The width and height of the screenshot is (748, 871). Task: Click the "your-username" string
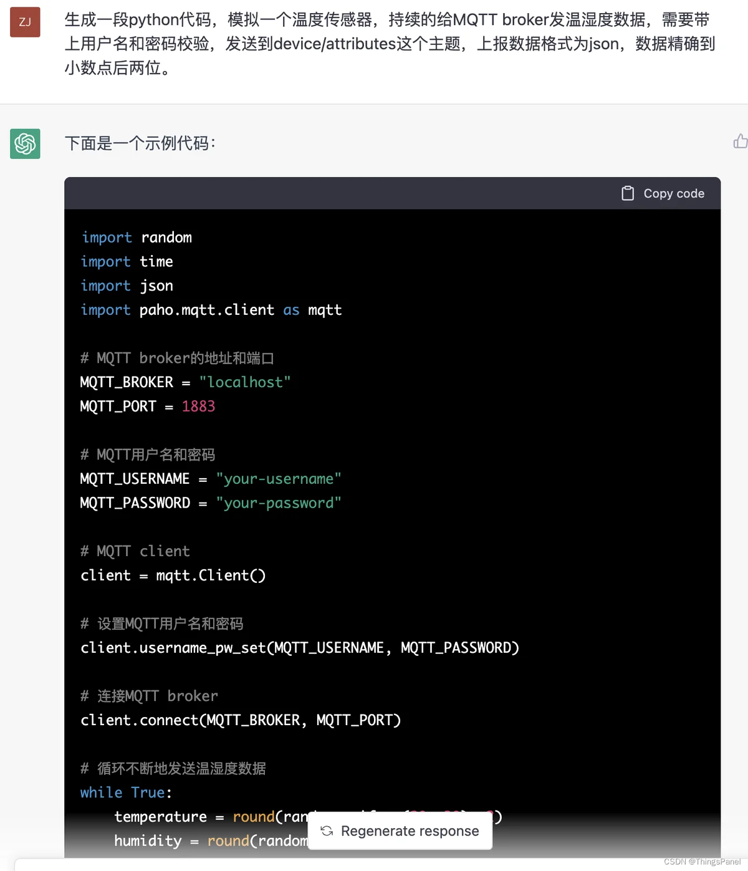point(279,479)
